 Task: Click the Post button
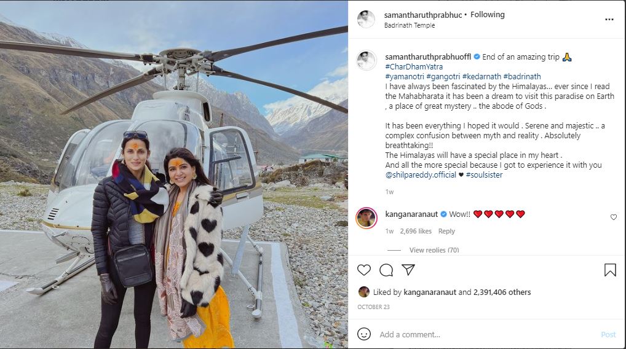pos(608,335)
